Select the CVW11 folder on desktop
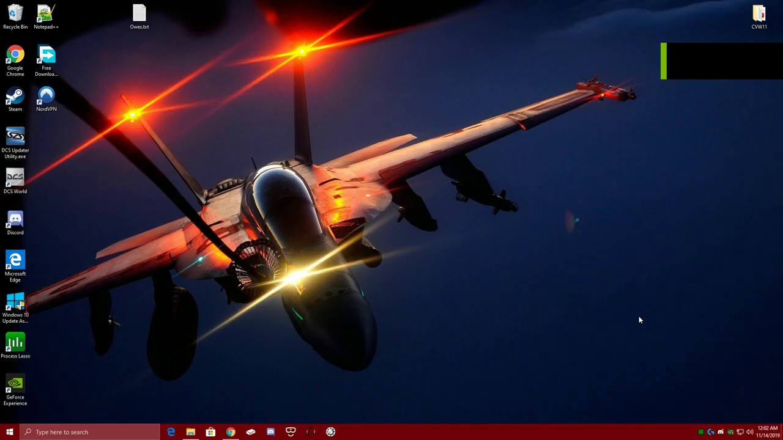Screen dimensions: 783x440 click(x=759, y=17)
